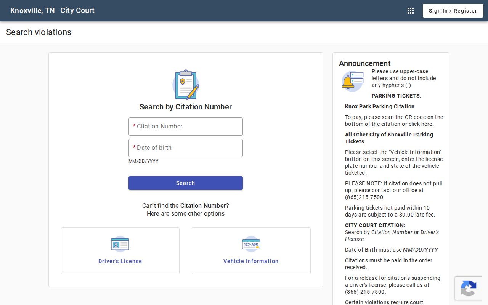
Task: Click the Knoxville, TN header title
Action: (32, 11)
